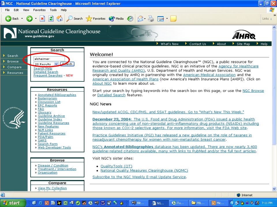Subscribe to the NGC Weekly E-mail Update Service
This screenshot has width=277, height=207.
pos(139,177)
